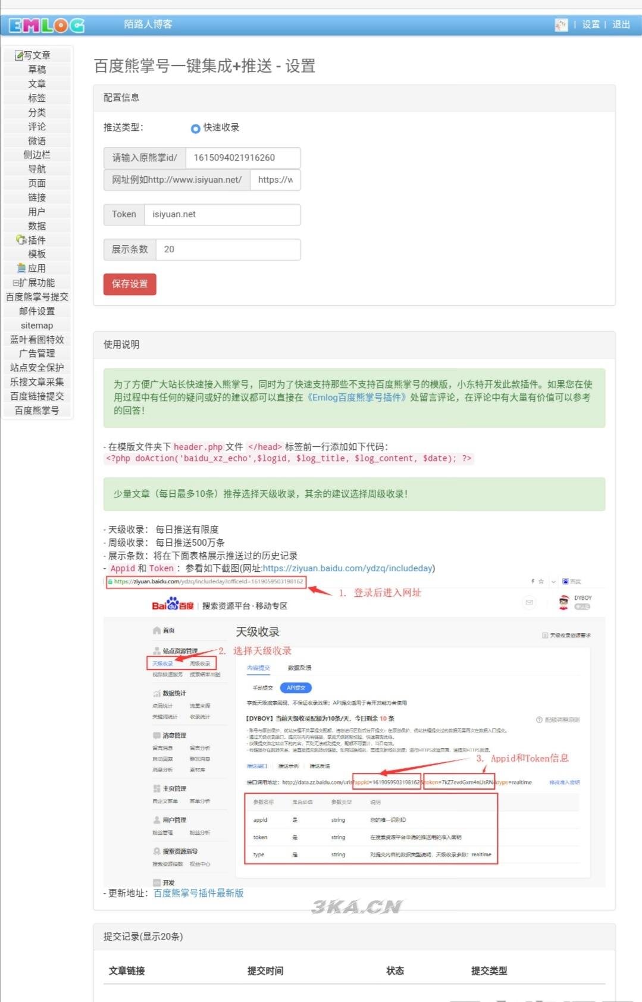642x1002 pixels.
Task: Focus the Token input field
Action: pyautogui.click(x=222, y=214)
